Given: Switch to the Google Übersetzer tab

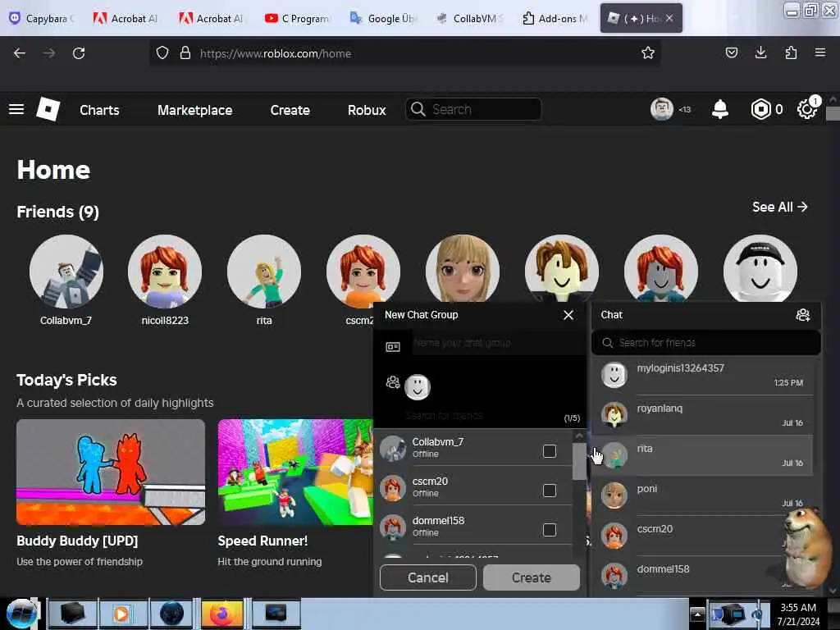Looking at the screenshot, I should tap(384, 18).
